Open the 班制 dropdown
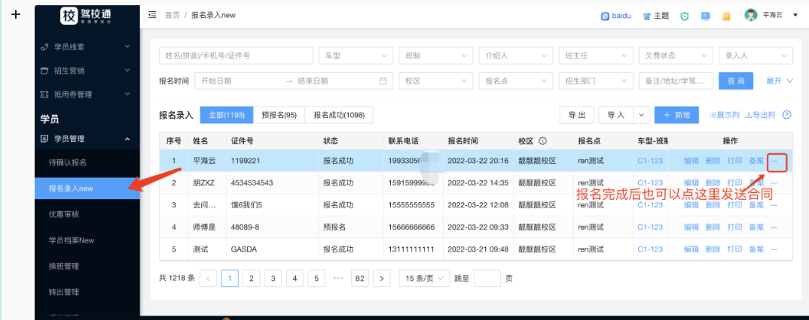The height and width of the screenshot is (320, 809). click(436, 56)
